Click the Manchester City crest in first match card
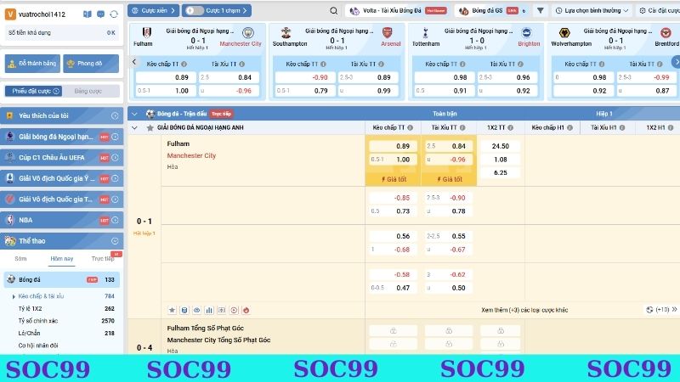The width and height of the screenshot is (680, 382). [248, 33]
